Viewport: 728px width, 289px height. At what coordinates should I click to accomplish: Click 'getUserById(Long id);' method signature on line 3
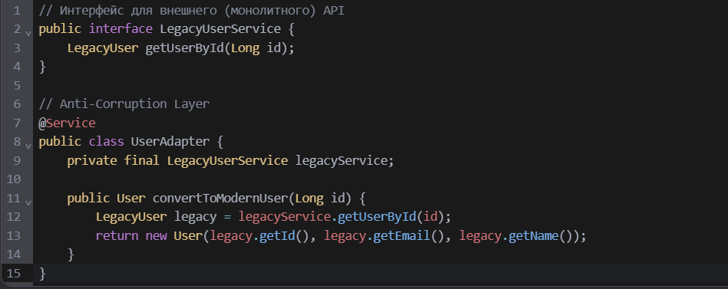pyautogui.click(x=220, y=48)
